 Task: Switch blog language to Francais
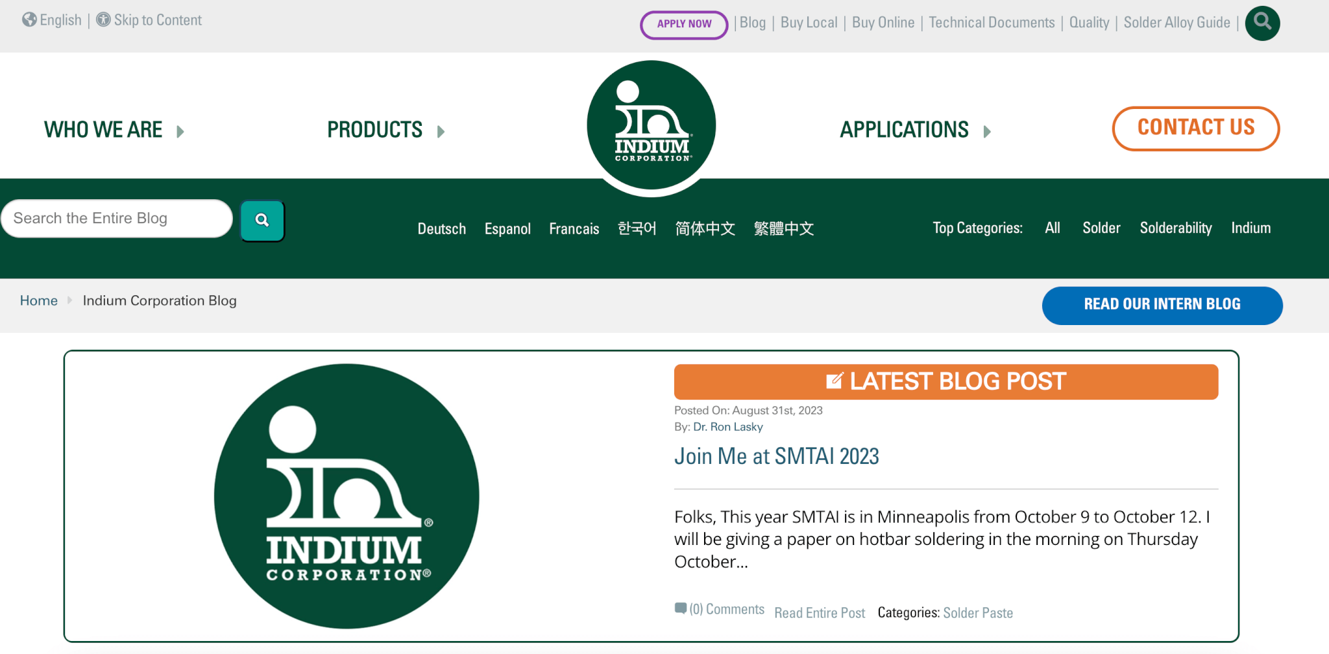[574, 229]
